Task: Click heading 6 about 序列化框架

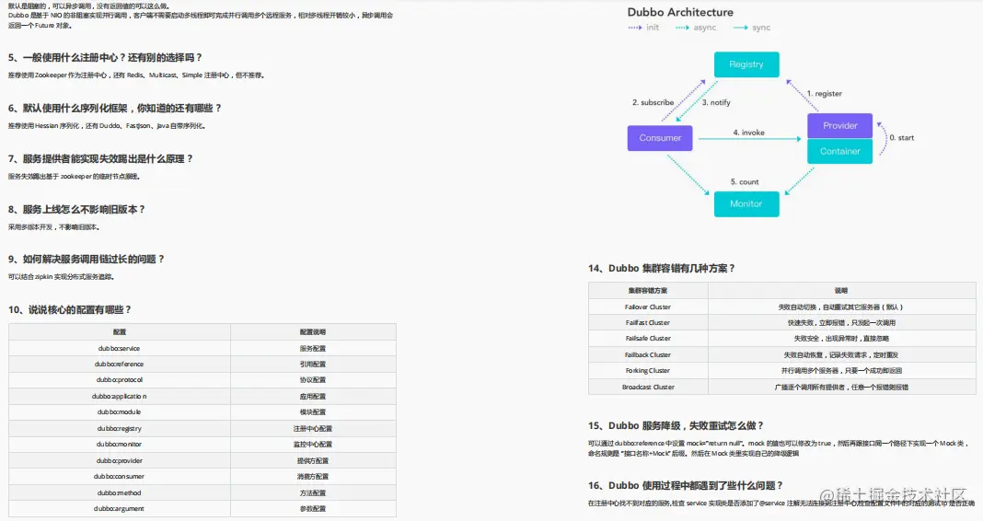Action: click(115, 108)
